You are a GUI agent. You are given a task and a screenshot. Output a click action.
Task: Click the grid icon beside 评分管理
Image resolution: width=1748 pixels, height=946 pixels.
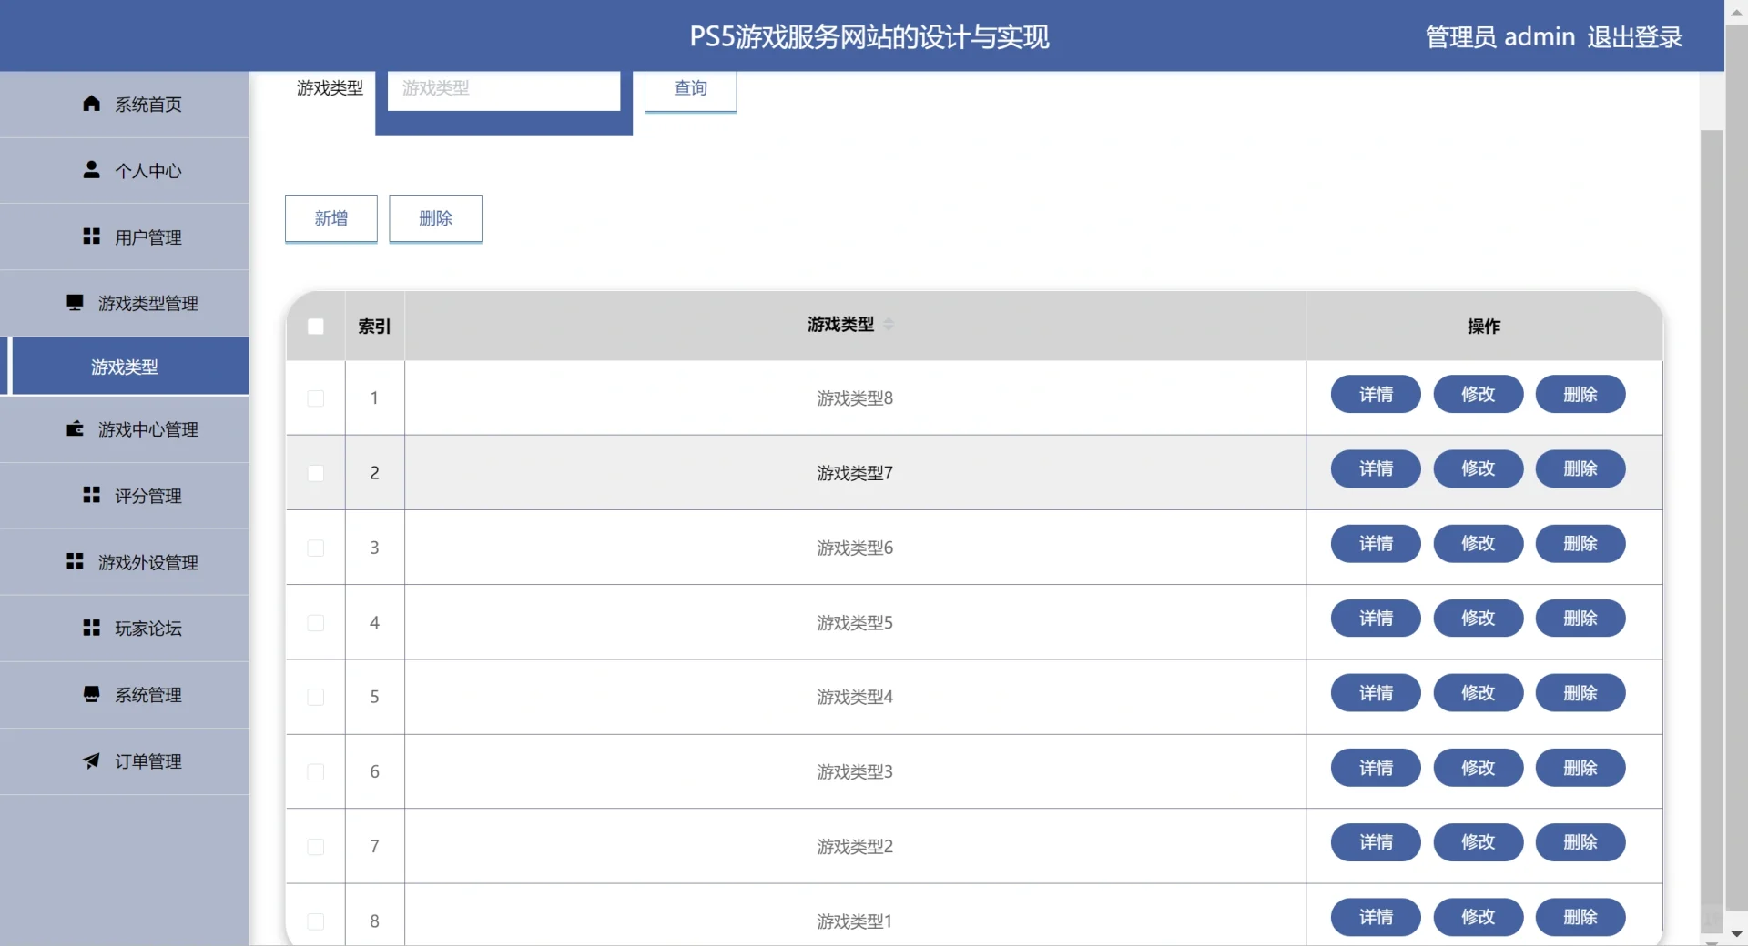91,495
